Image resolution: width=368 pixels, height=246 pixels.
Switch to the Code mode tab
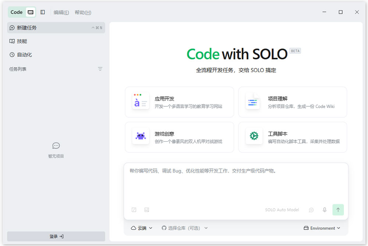pos(17,12)
